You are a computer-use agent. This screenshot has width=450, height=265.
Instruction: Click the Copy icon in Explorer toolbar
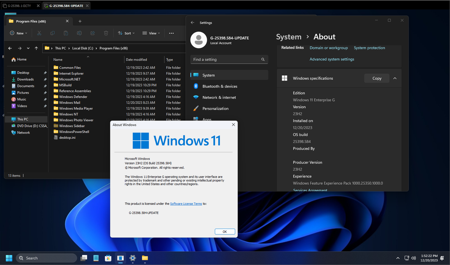[x=52, y=33]
